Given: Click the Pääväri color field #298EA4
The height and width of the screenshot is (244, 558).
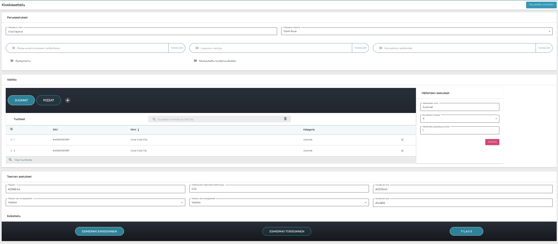Looking at the screenshot, I should point(96,189).
